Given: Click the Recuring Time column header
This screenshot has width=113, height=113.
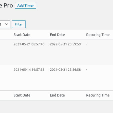Looking at the screenshot, I should 98,35.
